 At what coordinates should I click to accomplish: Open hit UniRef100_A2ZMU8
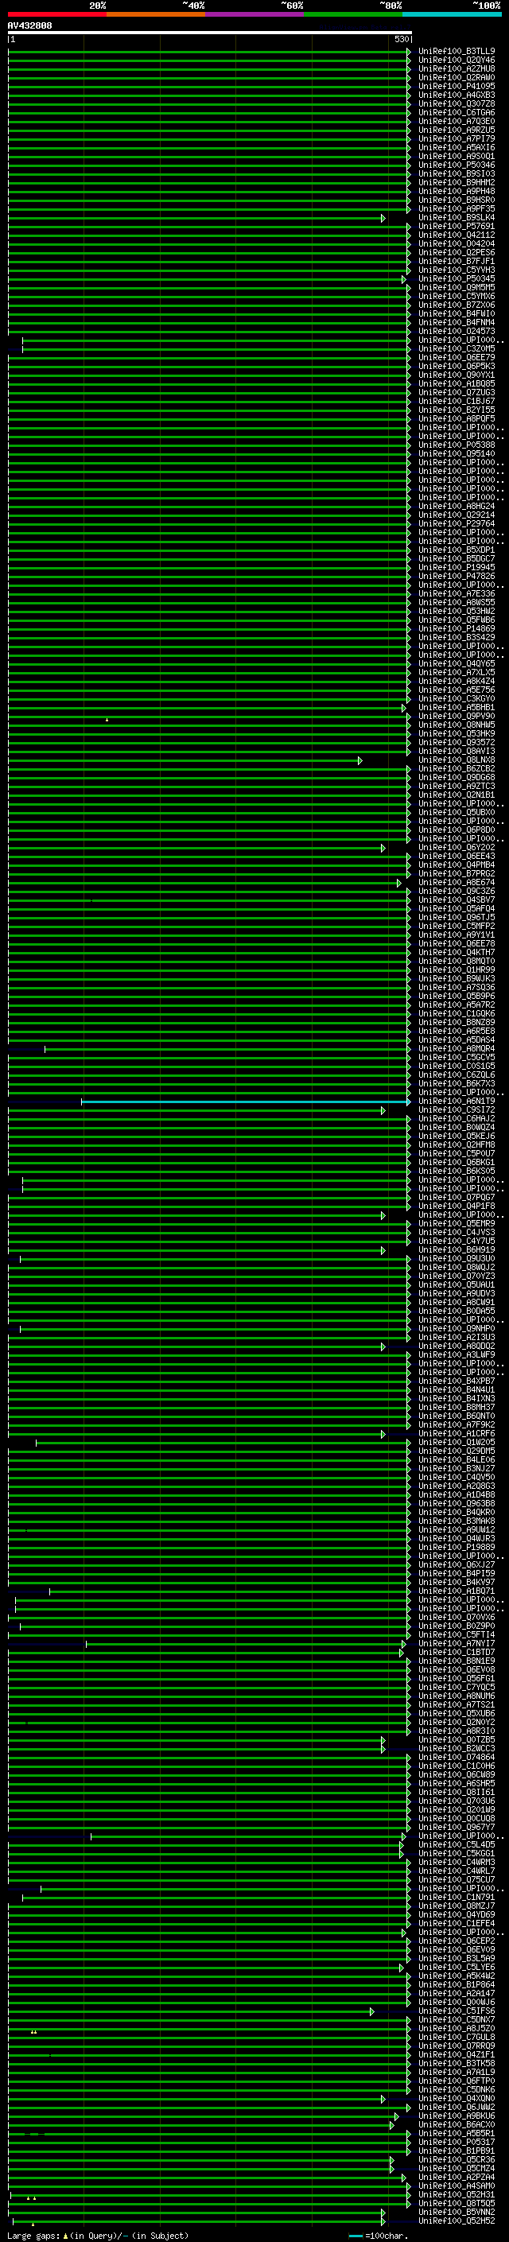(457, 68)
